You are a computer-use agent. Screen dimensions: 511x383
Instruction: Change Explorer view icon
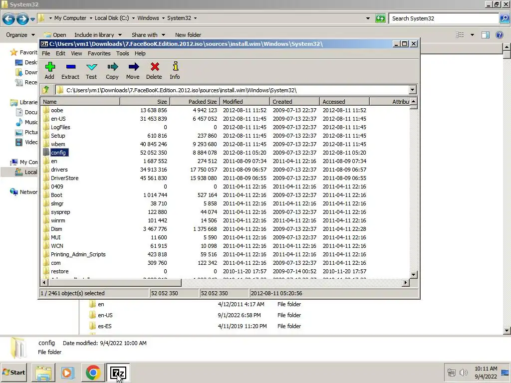pyautogui.click(x=460, y=35)
